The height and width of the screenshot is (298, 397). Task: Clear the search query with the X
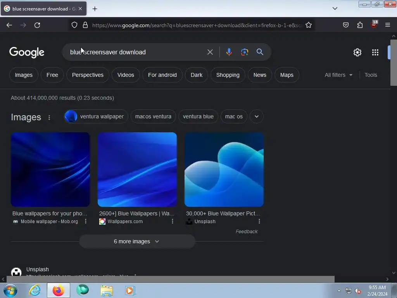pyautogui.click(x=210, y=52)
